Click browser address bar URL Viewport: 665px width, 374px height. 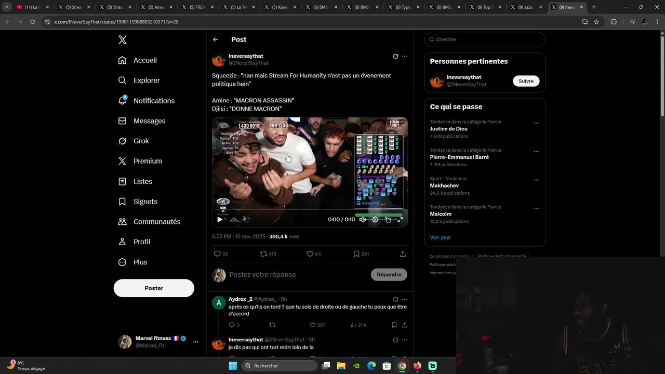point(116,22)
